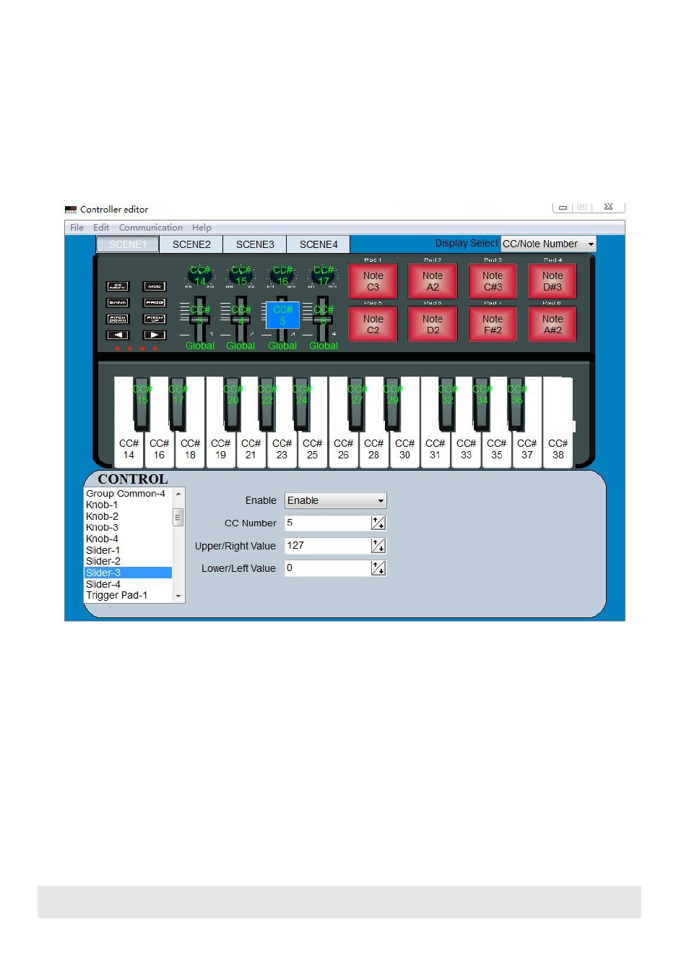Click white key CC# 38
The width and height of the screenshot is (689, 976).
pyautogui.click(x=558, y=449)
